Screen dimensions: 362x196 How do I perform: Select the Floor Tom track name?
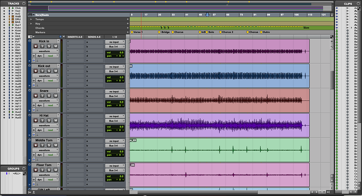click(44, 165)
